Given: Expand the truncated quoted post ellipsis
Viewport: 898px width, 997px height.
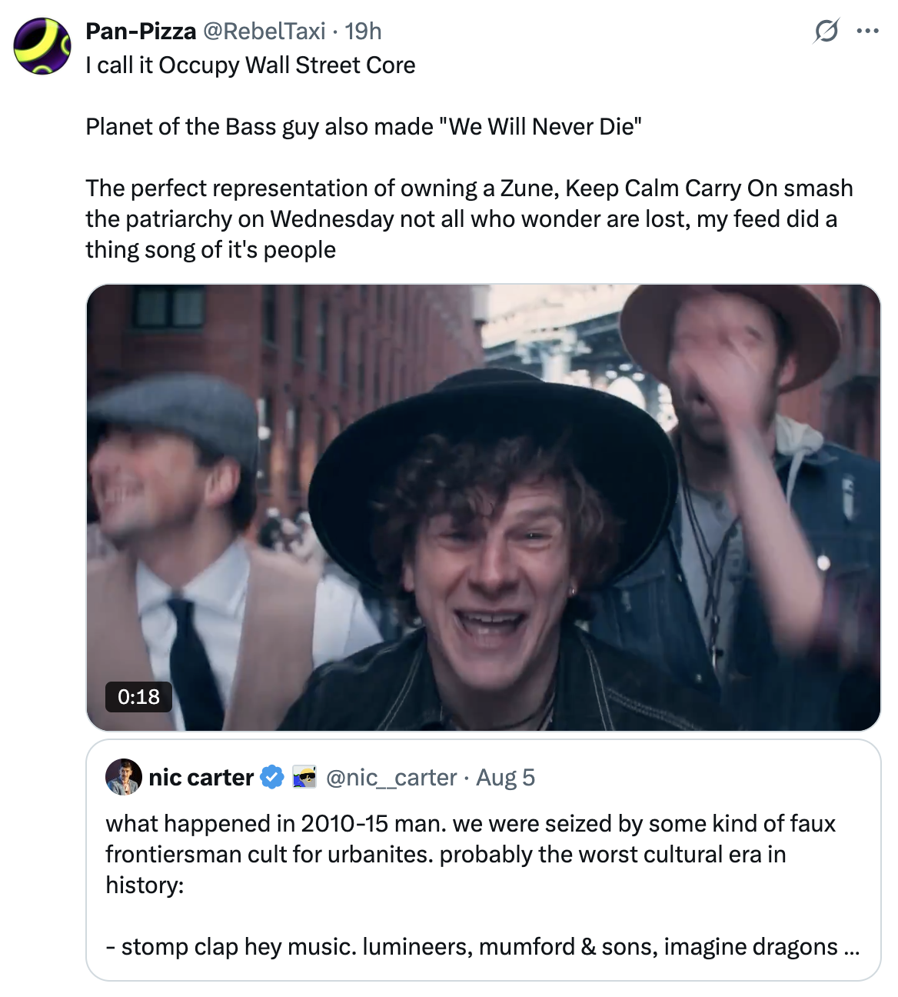Looking at the screenshot, I should pos(851,947).
